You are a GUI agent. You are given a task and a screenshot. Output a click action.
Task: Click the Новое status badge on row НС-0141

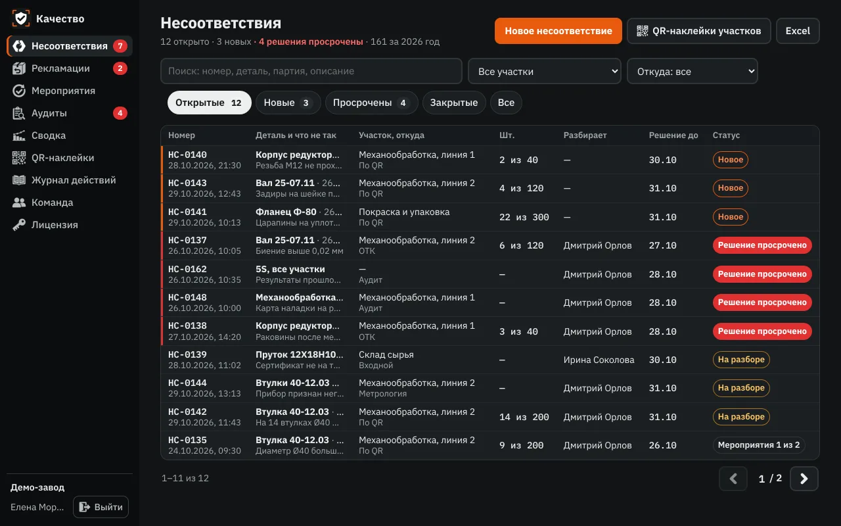731,217
